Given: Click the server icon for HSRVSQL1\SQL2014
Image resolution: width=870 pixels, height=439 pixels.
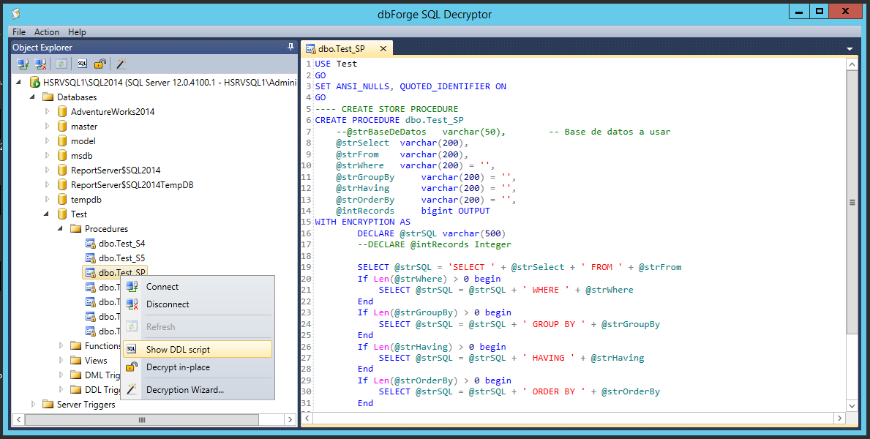Looking at the screenshot, I should (x=35, y=83).
